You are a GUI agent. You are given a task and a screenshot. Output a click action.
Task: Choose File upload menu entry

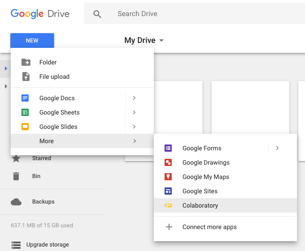click(x=82, y=77)
